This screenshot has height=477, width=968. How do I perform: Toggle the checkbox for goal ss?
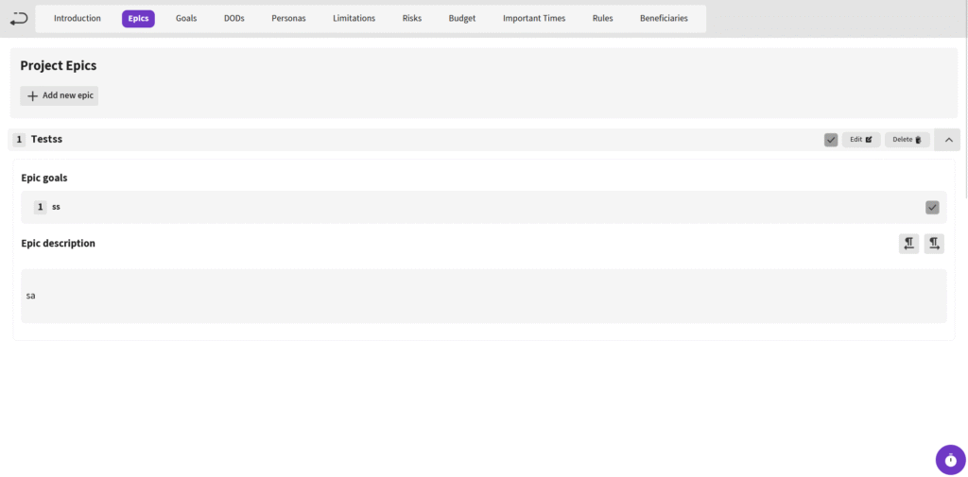932,208
